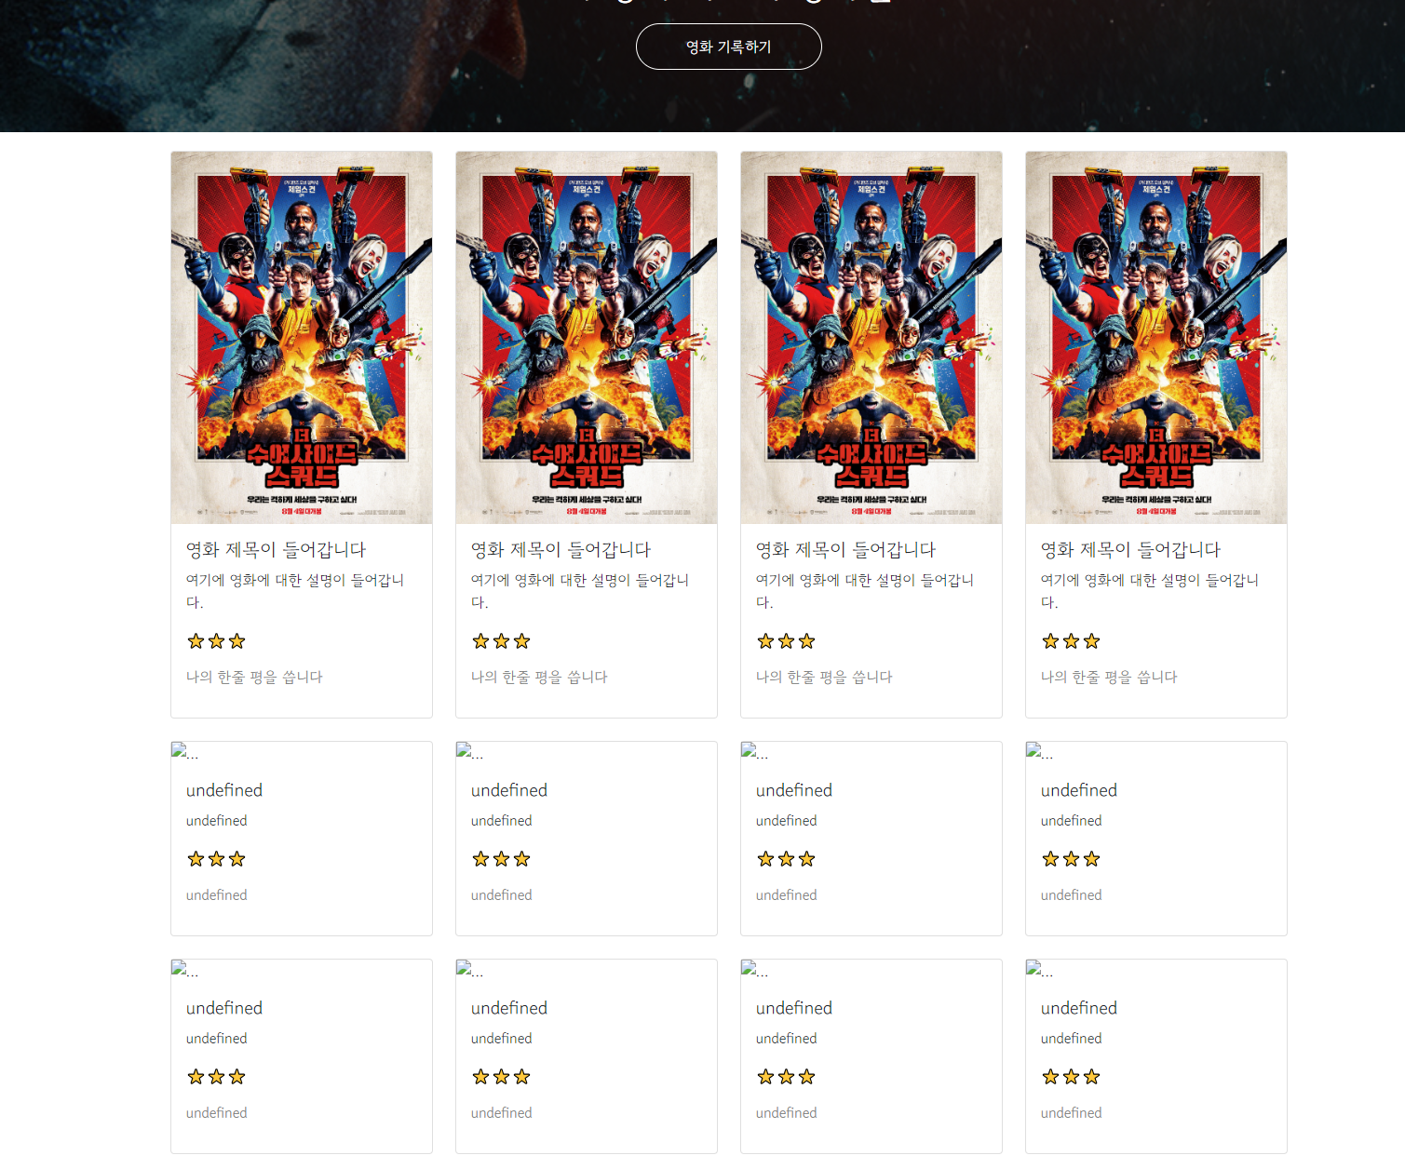The width and height of the screenshot is (1405, 1169).
Task: Click the stars in the middle row's second undefined card
Action: point(501,859)
